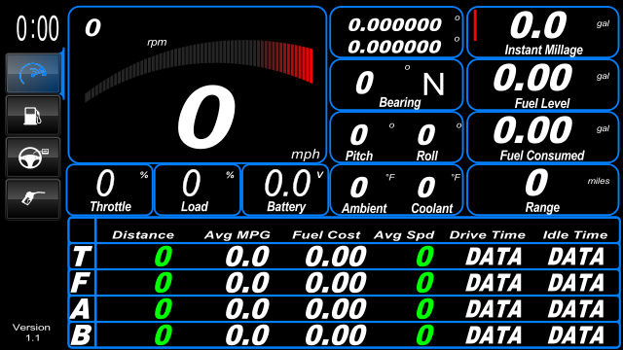Click the Idle Time DATA in row B

576,335
